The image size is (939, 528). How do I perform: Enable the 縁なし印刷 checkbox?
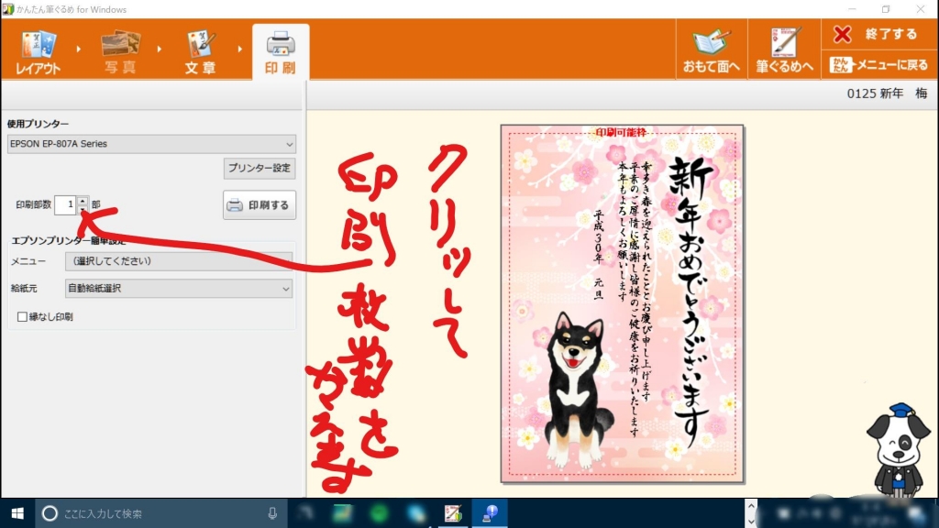click(x=22, y=316)
